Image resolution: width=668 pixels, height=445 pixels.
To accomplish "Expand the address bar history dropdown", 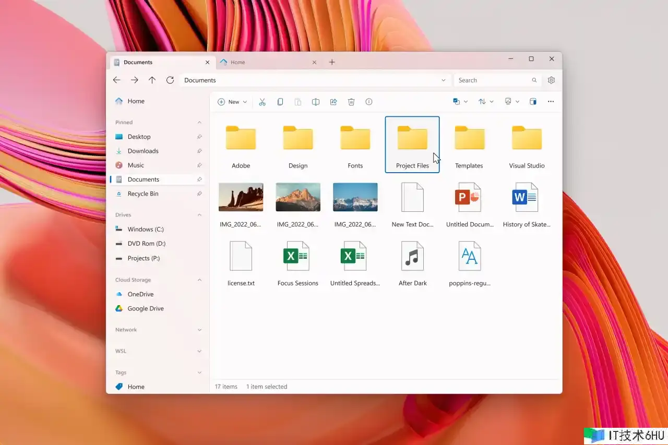I will (x=444, y=80).
